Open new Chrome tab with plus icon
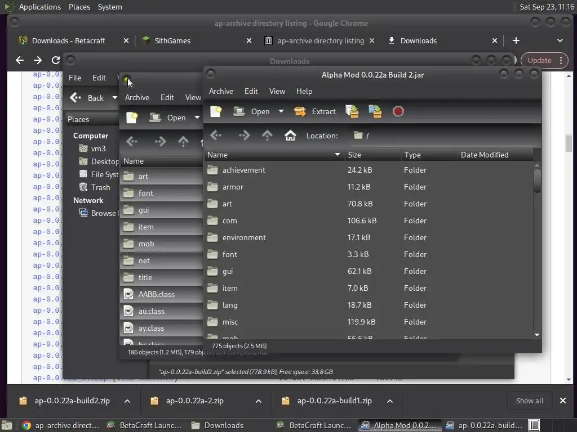The height and width of the screenshot is (432, 577). tap(516, 40)
